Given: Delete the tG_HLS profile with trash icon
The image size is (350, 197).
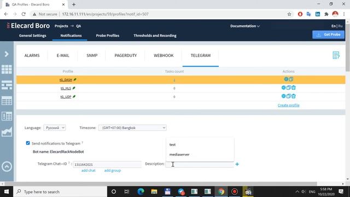Looking at the screenshot, I should [294, 88].
